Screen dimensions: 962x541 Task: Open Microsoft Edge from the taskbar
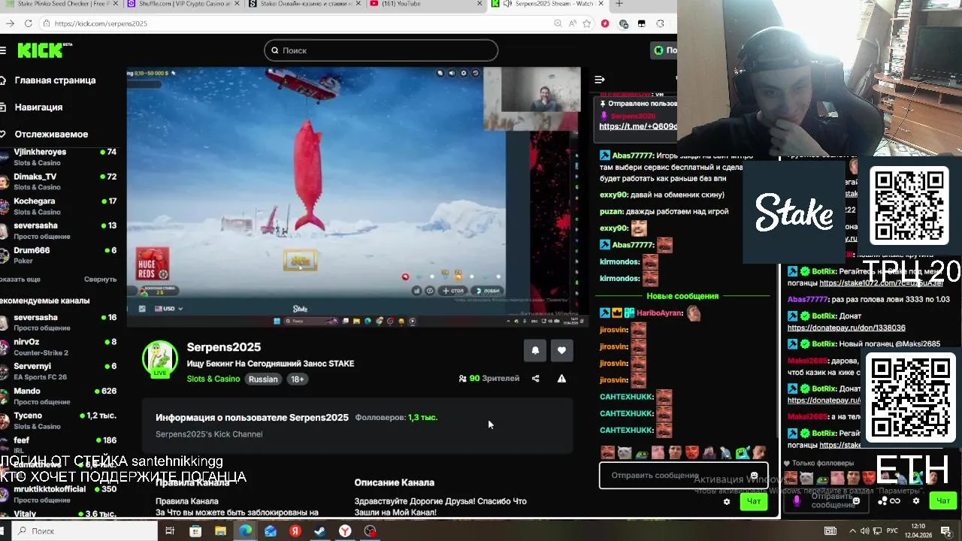click(x=246, y=531)
